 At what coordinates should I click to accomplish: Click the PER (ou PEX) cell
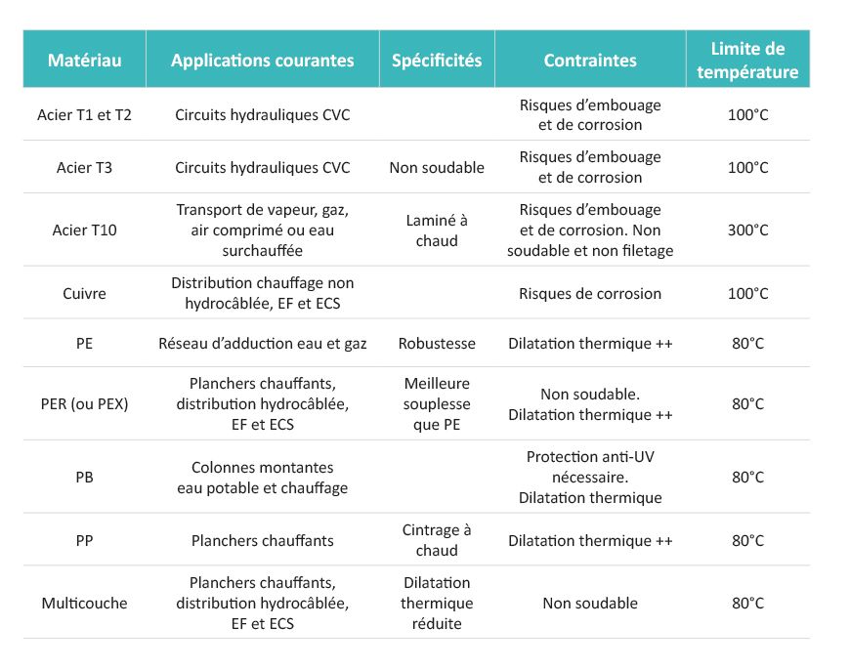[x=85, y=403]
